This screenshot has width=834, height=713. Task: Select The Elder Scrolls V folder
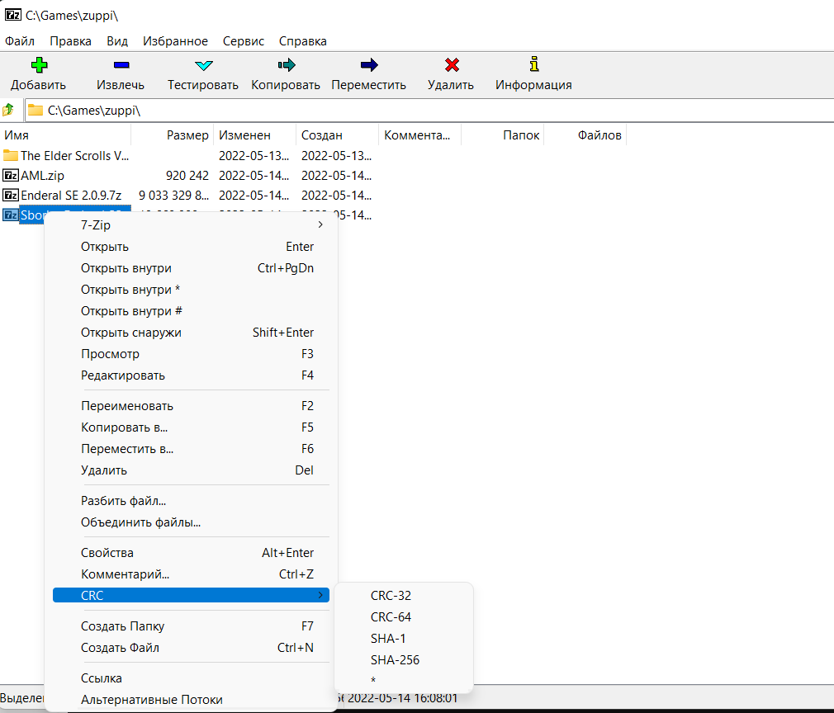pos(74,155)
